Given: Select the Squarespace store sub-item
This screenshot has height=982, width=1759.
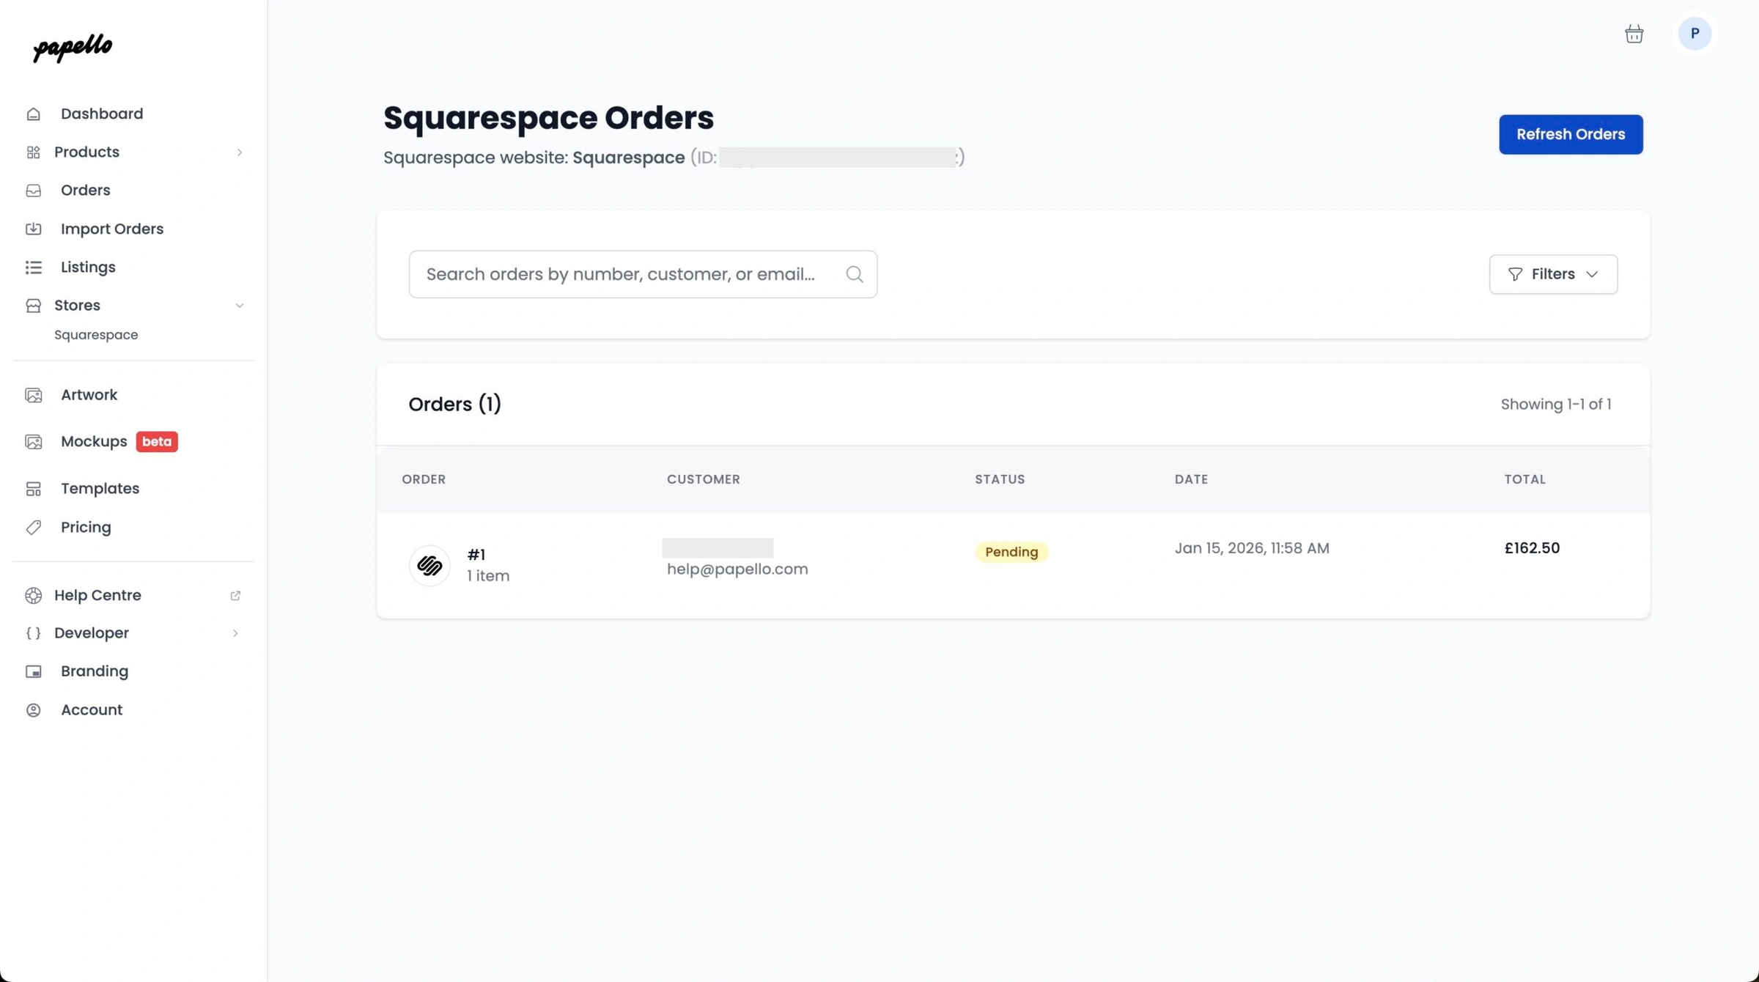Looking at the screenshot, I should pyautogui.click(x=96, y=335).
